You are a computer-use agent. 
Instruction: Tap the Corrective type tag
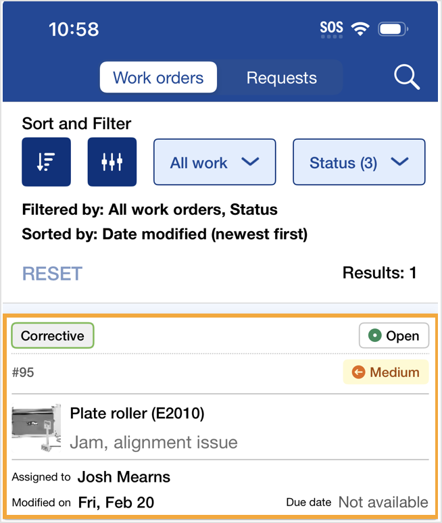point(53,336)
